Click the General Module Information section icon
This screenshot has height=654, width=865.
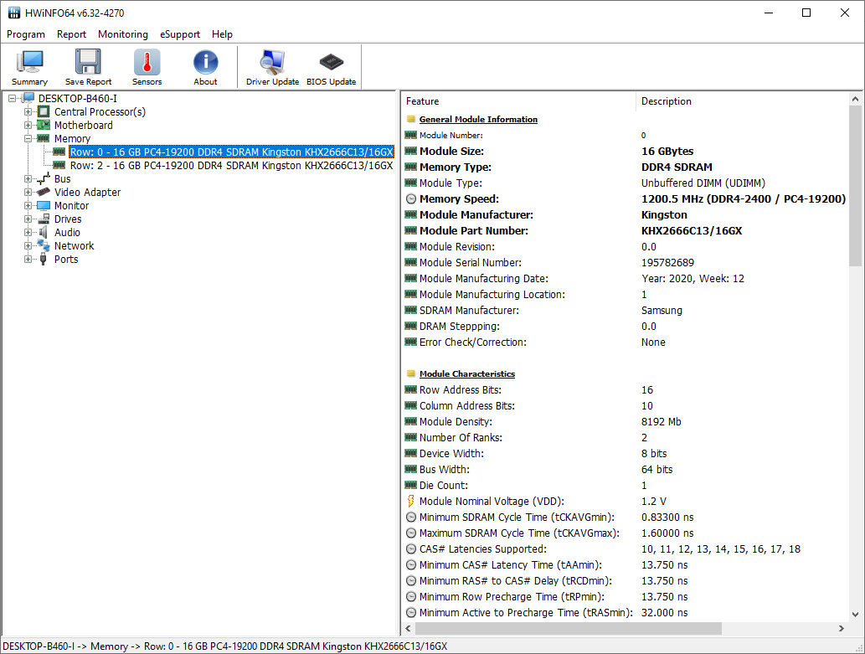pos(411,119)
